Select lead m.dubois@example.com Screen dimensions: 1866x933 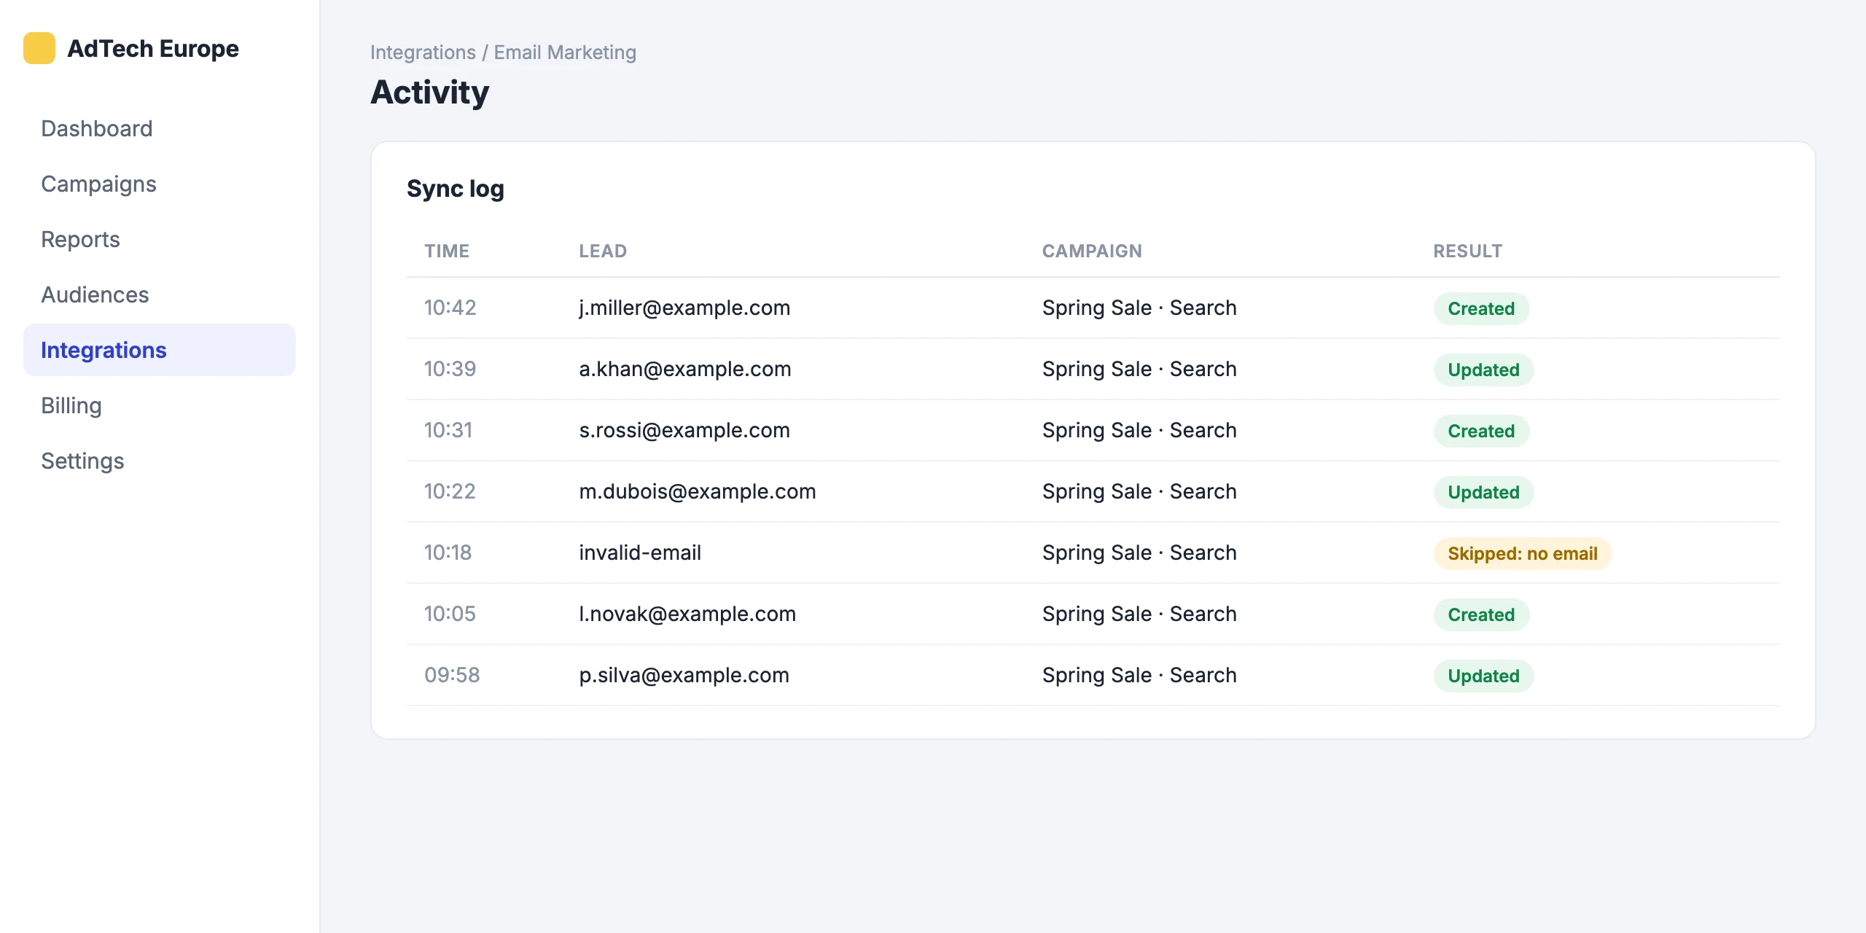pyautogui.click(x=698, y=491)
